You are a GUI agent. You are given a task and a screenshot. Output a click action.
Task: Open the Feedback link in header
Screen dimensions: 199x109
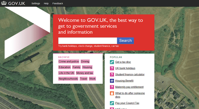coord(58,4)
